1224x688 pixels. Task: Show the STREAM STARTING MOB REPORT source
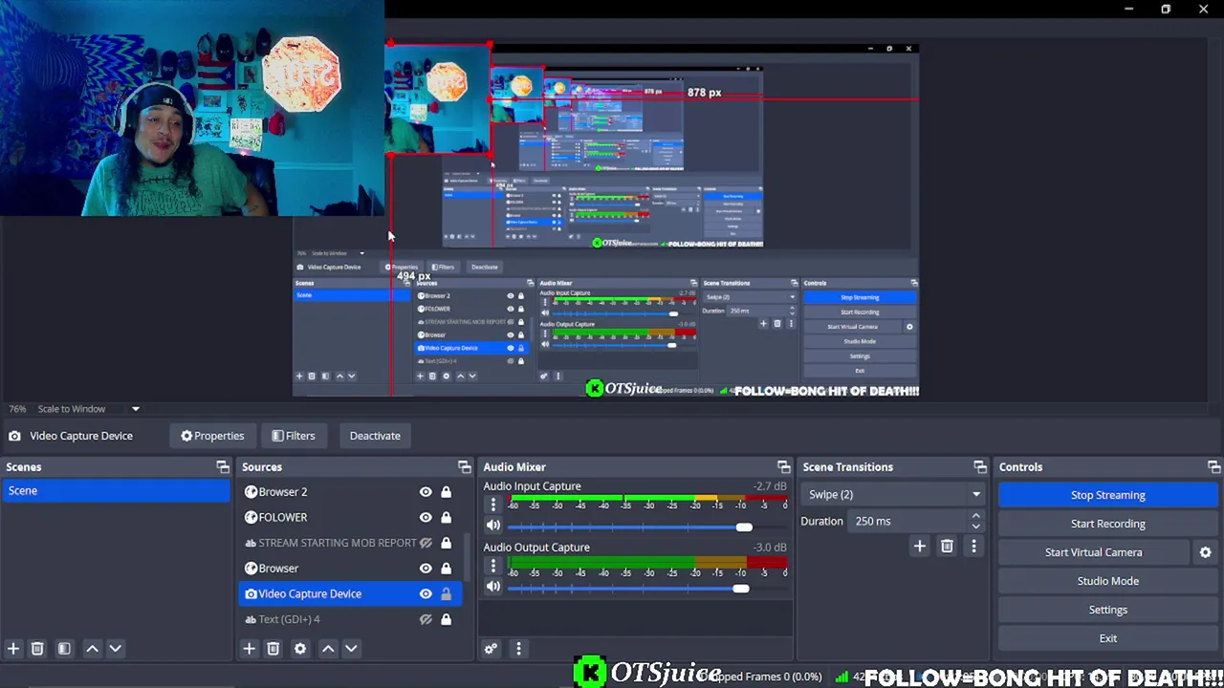[426, 543]
